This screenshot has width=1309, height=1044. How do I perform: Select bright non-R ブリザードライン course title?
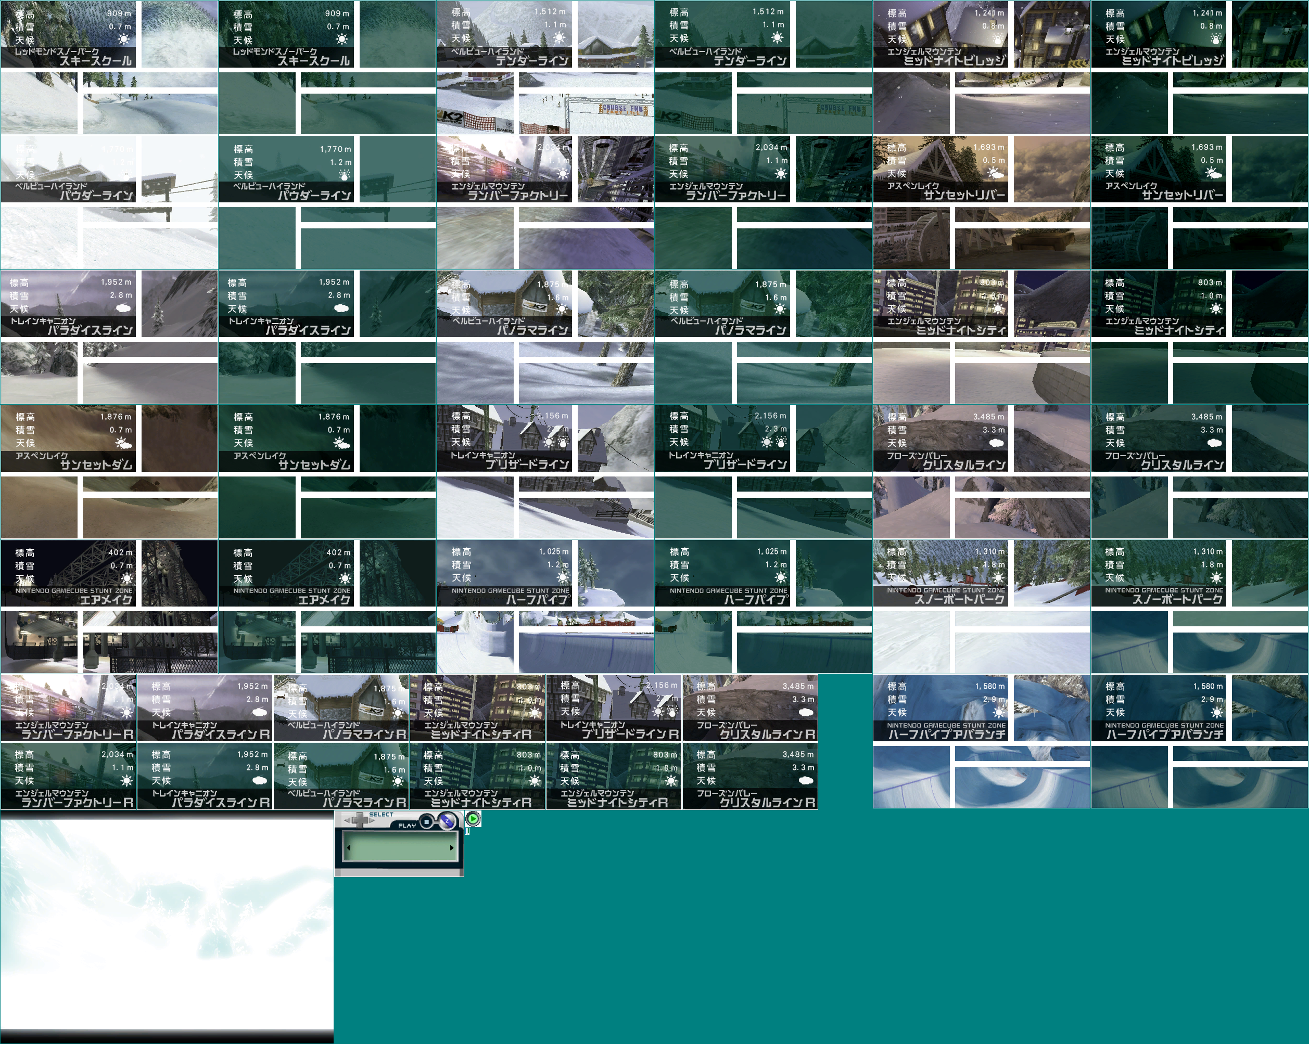point(527,464)
